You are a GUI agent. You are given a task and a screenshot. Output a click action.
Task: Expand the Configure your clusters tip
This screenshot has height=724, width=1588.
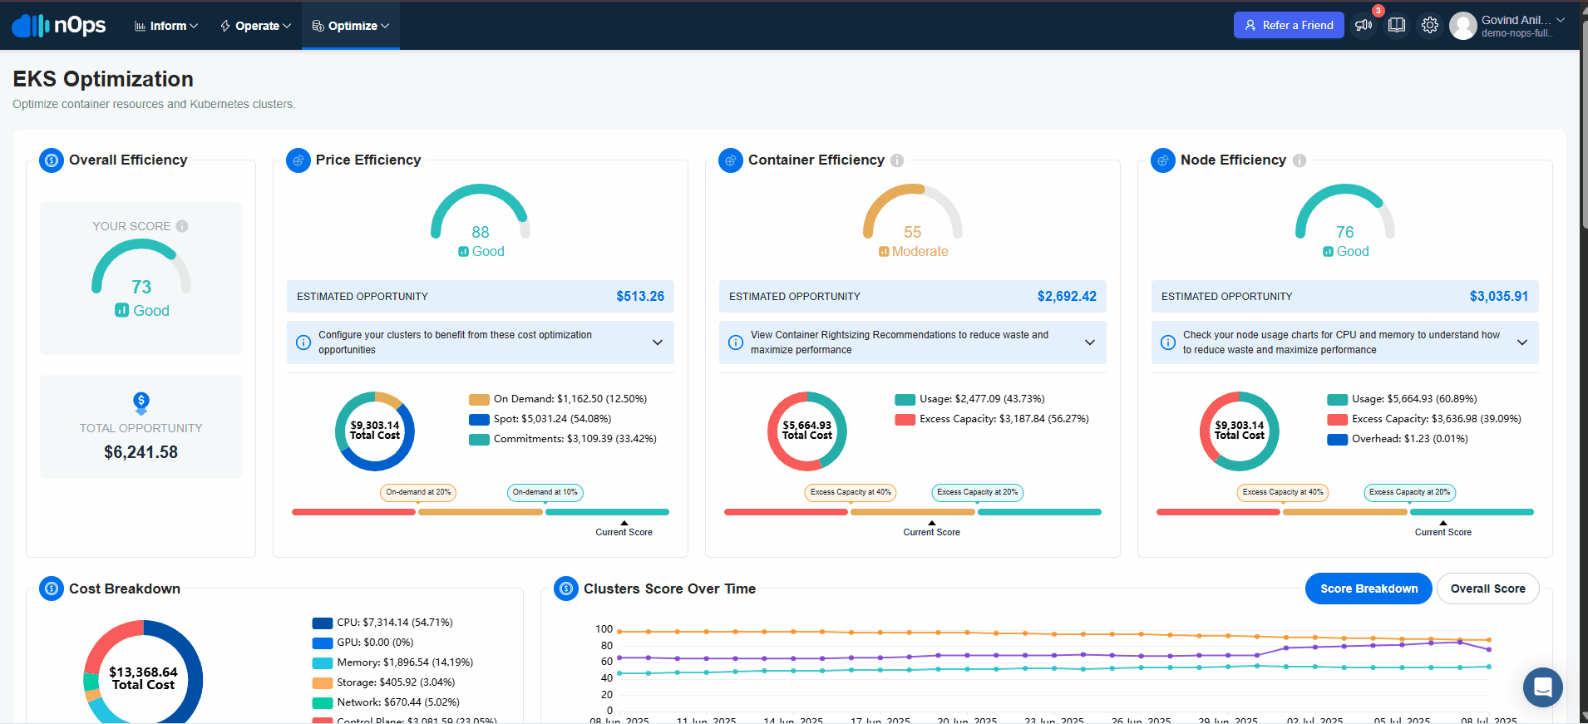658,342
